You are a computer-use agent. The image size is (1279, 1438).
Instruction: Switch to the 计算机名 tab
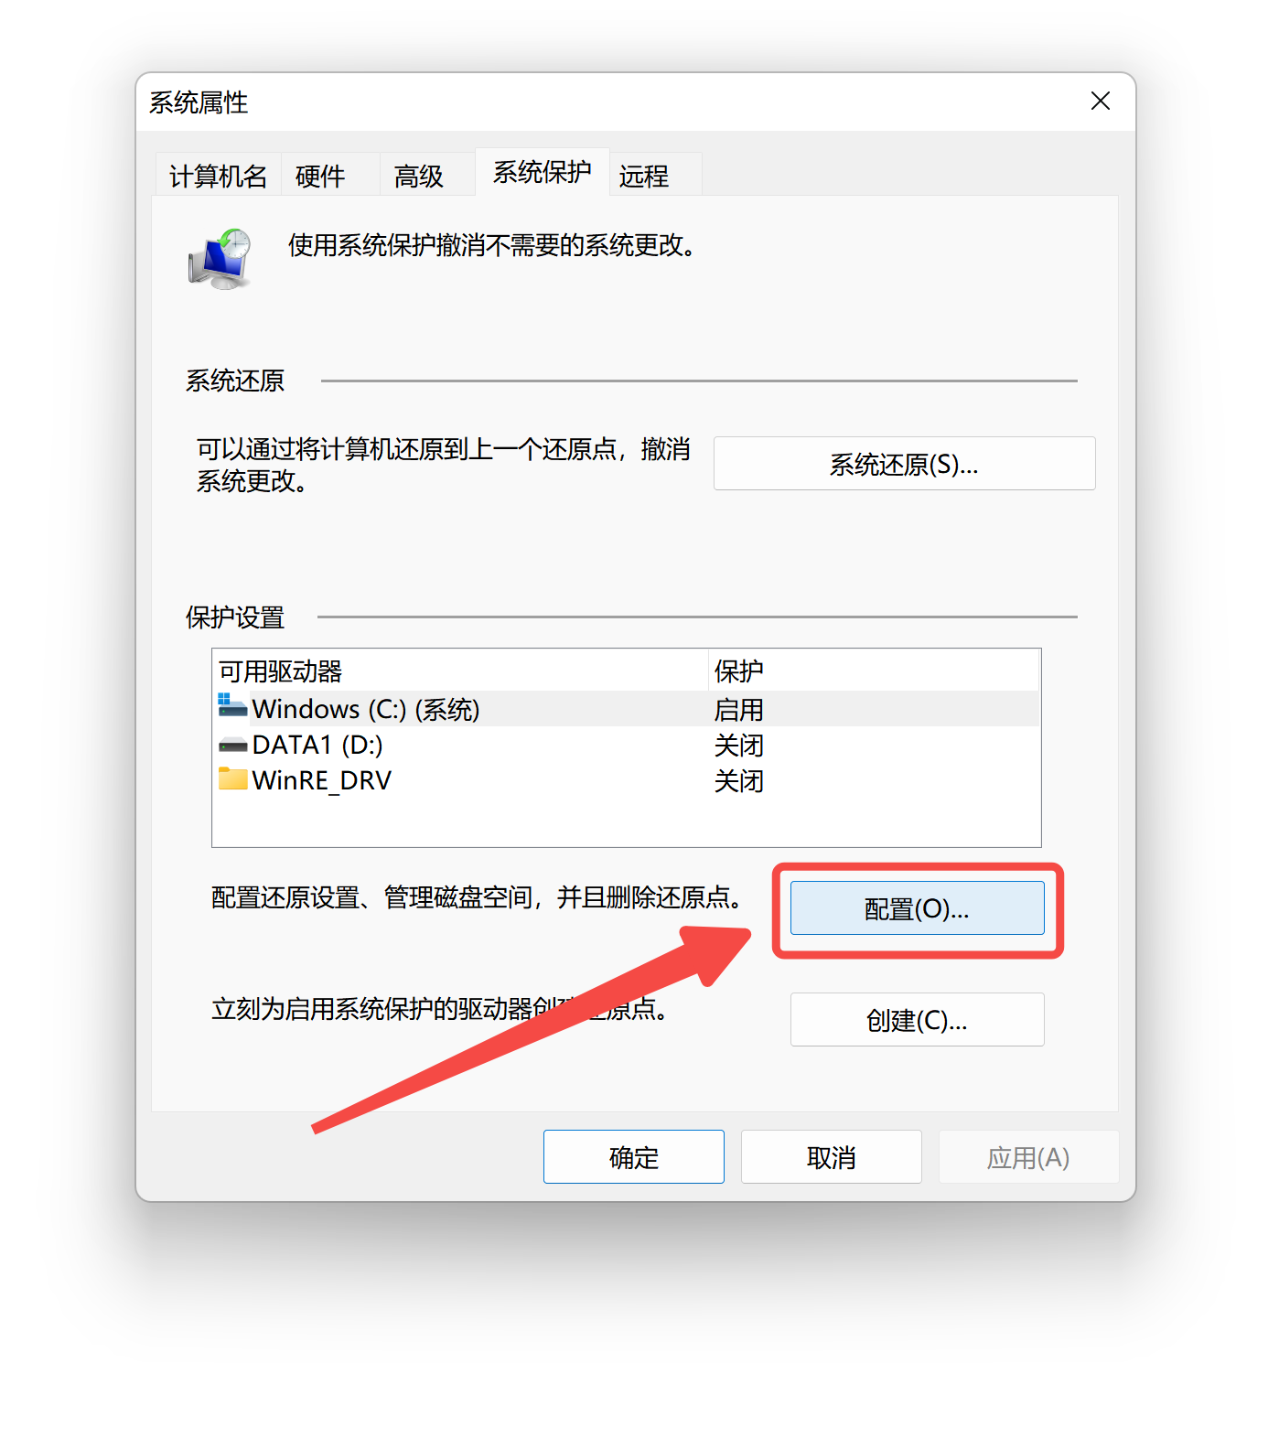pyautogui.click(x=219, y=175)
